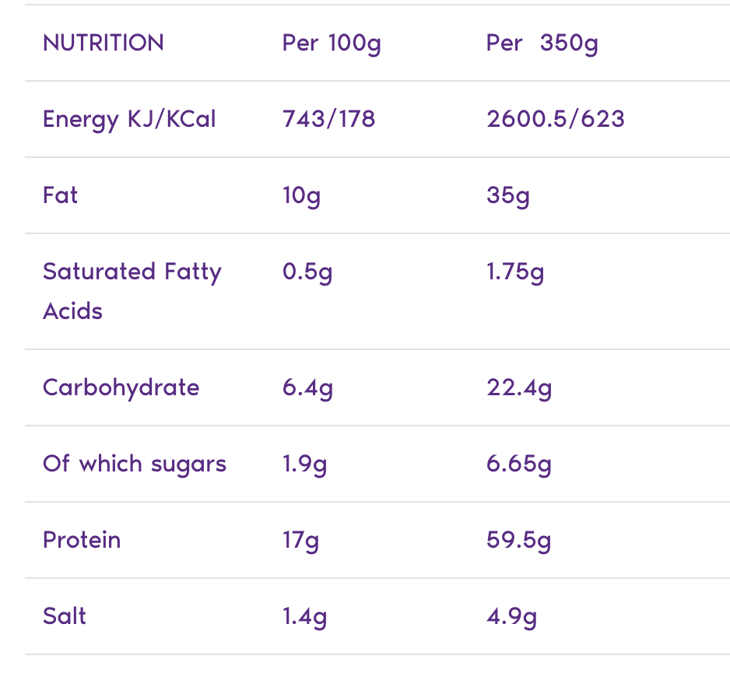
Task: Click the 59.5g protein value
Action: click(x=519, y=540)
